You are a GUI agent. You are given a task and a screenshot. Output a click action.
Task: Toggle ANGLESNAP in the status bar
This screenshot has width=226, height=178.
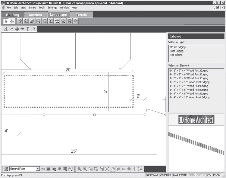(x=180, y=175)
